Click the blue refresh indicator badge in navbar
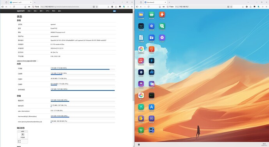The height and width of the screenshot is (147, 269). [x=115, y=11]
